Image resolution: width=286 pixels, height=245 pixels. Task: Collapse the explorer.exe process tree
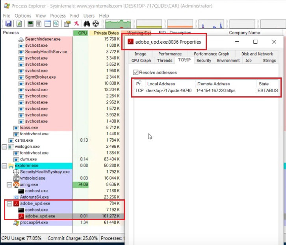pyautogui.click(x=4, y=166)
